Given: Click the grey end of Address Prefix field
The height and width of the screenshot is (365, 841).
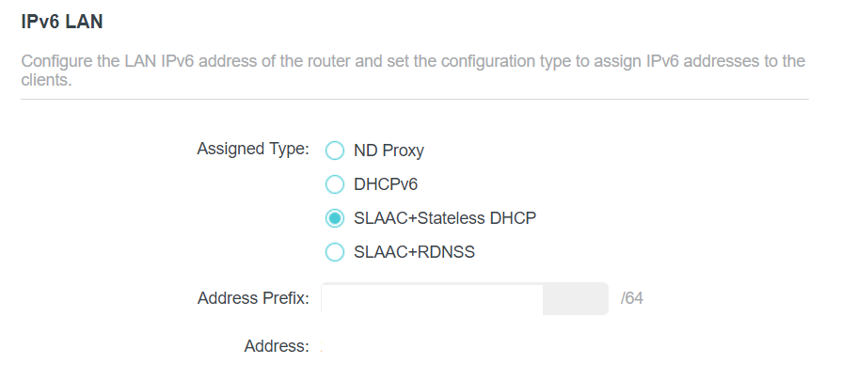Looking at the screenshot, I should tap(576, 298).
